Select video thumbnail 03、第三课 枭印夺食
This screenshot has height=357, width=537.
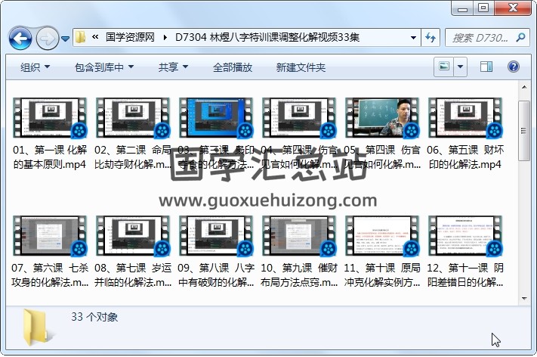tap(216, 118)
